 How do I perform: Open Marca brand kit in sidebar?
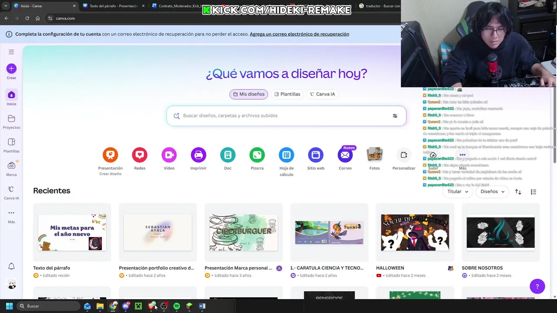click(11, 169)
